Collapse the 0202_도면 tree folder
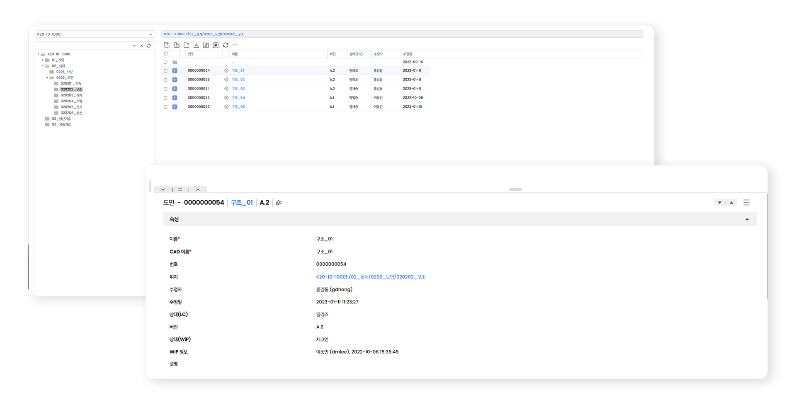The image size is (796, 402). [x=47, y=77]
